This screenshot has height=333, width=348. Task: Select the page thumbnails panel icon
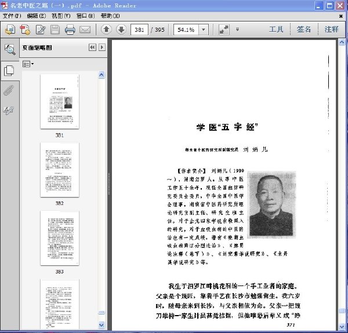pos(9,71)
